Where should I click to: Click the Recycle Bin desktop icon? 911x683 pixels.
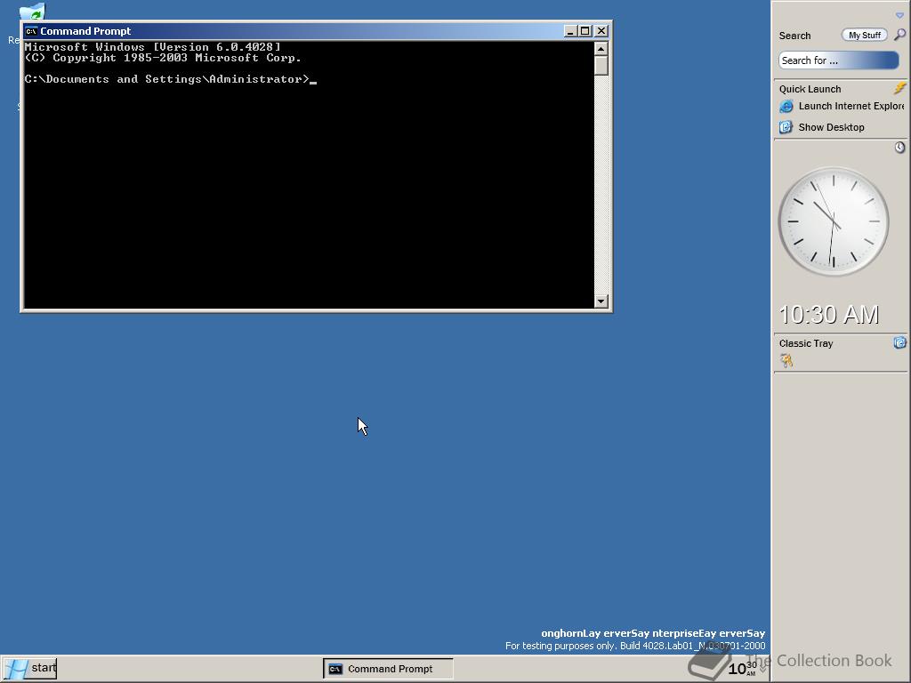(32, 12)
